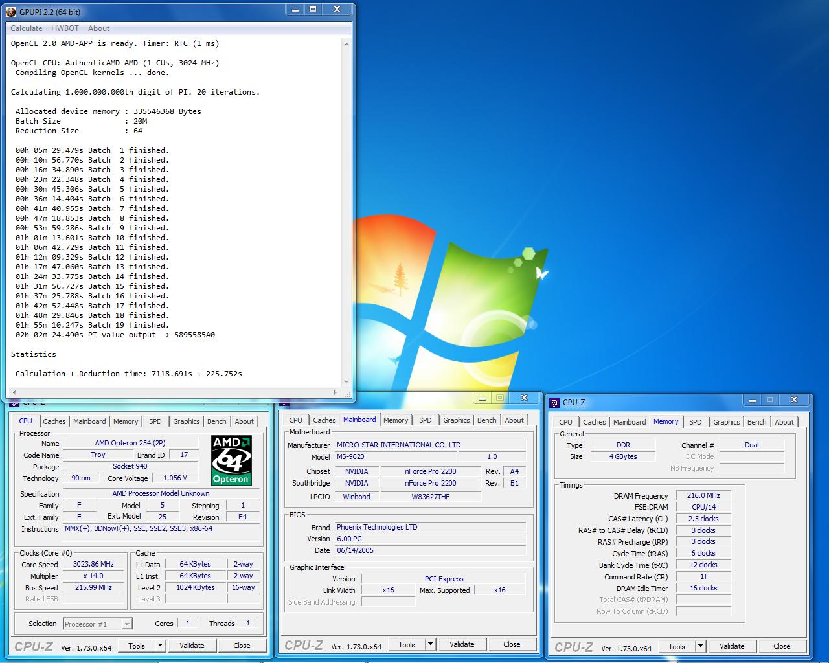
Task: Click the CAS# Latency 2.5 clocks value
Action: tap(703, 519)
